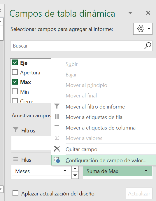The height and width of the screenshot is (201, 156).
Task: Click the Filtros area funnel icon
Action: pos(16,130)
